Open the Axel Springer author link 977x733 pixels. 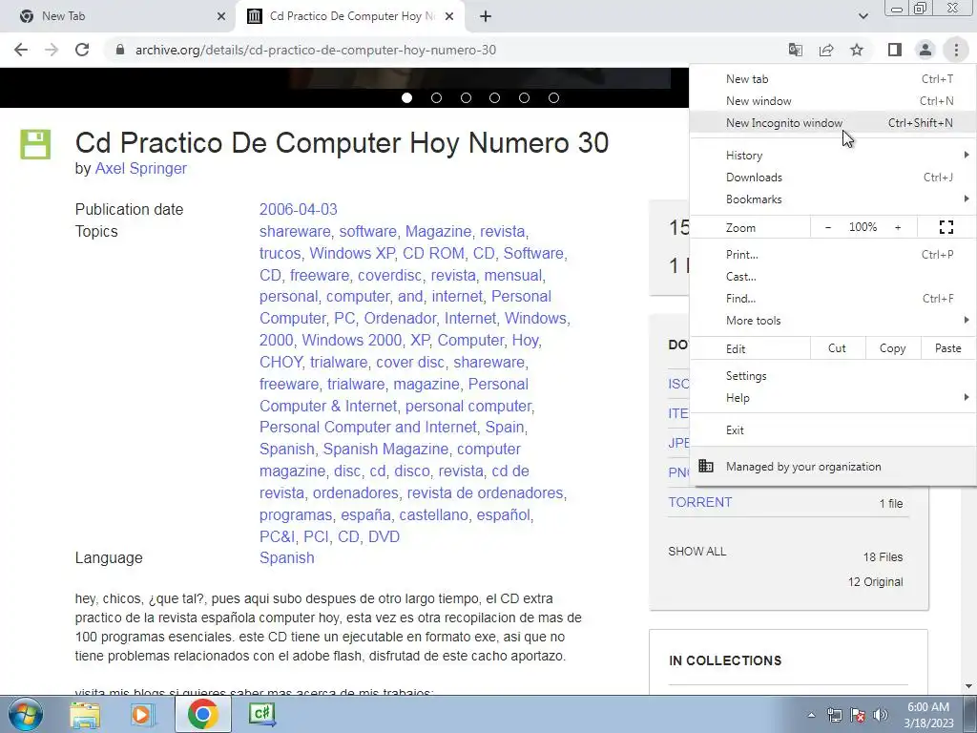click(141, 168)
